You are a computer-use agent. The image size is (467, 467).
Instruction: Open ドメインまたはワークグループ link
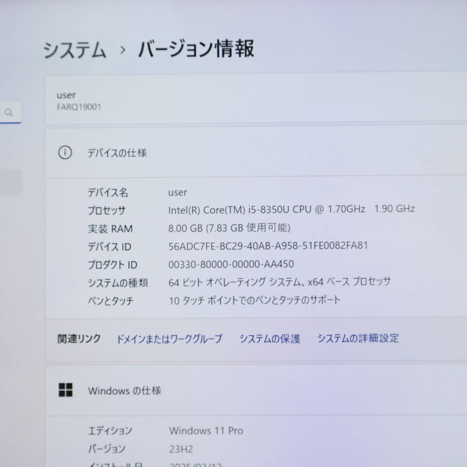click(x=169, y=339)
